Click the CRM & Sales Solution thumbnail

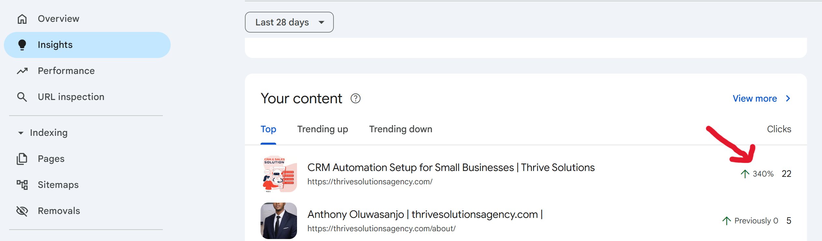pos(279,174)
